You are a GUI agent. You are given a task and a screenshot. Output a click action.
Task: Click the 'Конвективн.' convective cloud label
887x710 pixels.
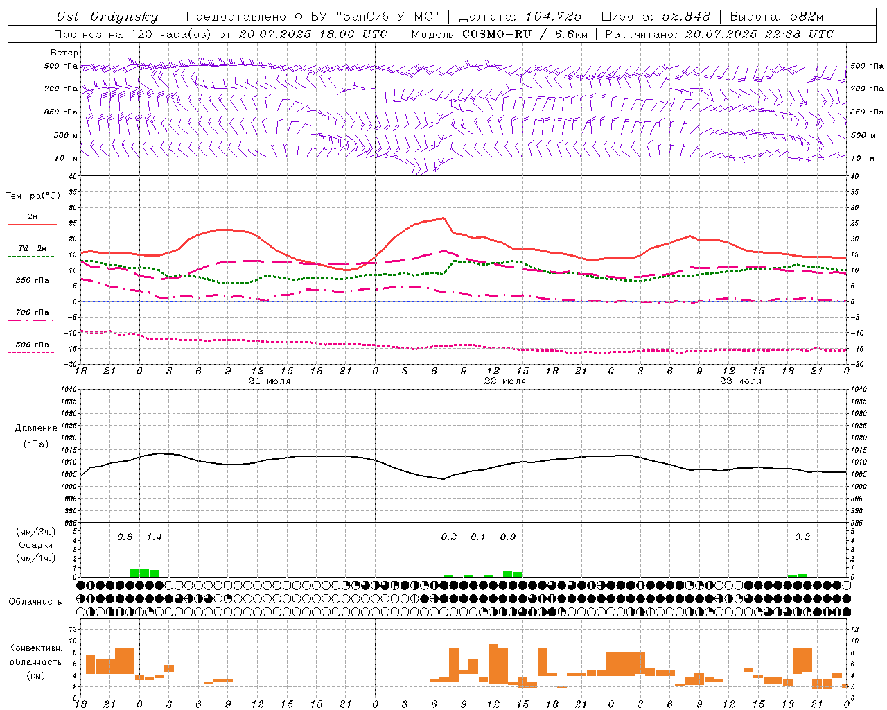coord(36,648)
